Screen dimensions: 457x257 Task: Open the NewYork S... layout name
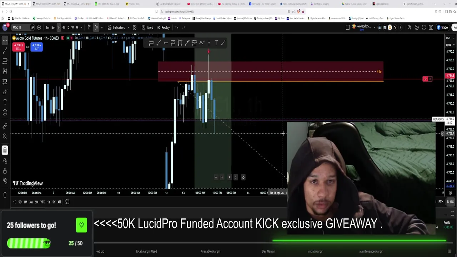[361, 27]
